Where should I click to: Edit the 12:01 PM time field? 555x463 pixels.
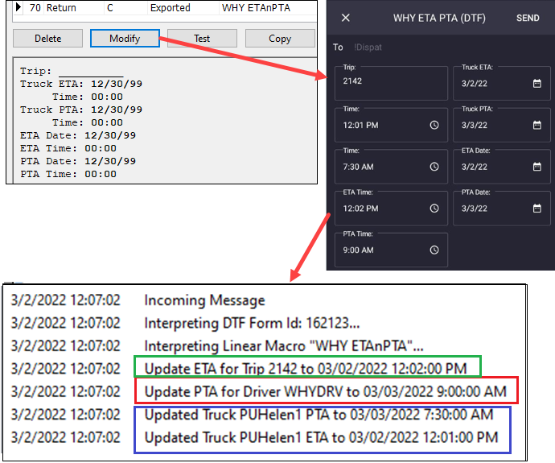click(x=391, y=125)
